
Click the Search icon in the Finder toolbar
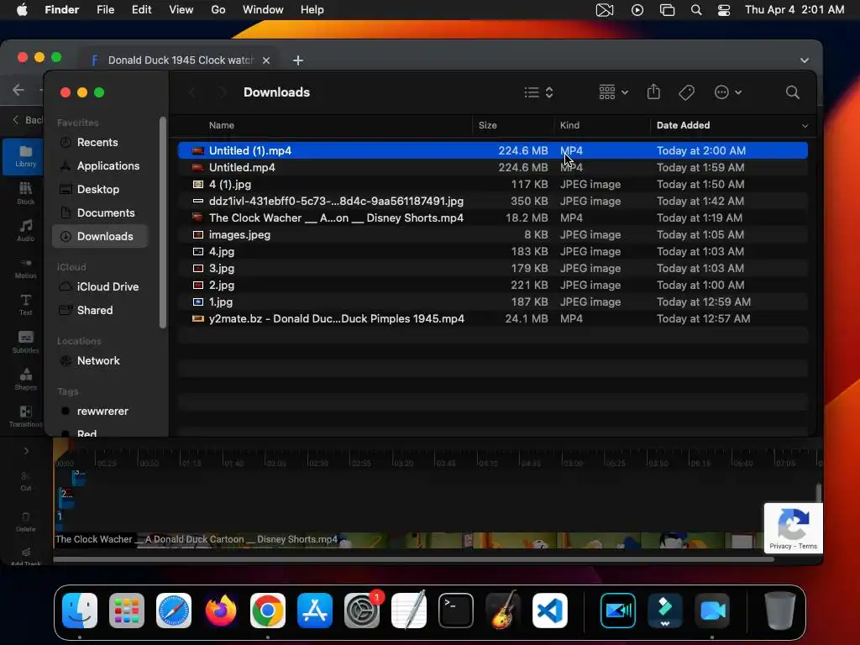point(792,92)
